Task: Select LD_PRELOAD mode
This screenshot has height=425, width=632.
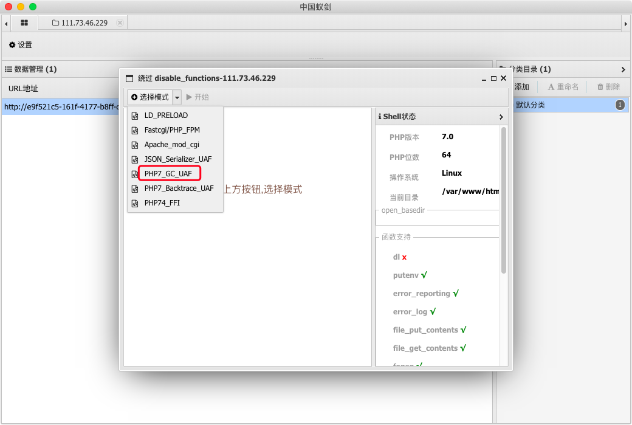Action: [176, 116]
